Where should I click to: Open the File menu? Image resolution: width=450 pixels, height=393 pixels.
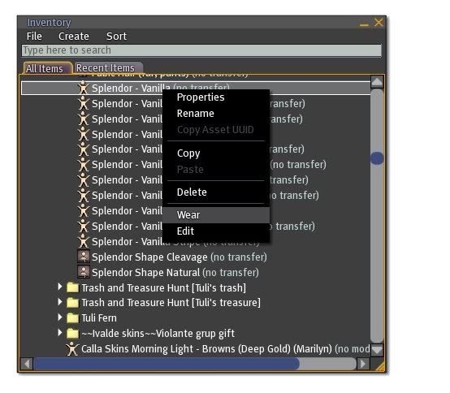click(34, 37)
